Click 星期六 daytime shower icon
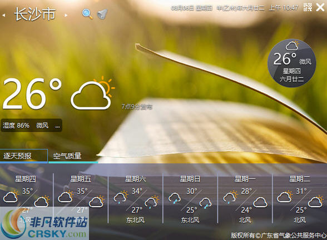 121,197
